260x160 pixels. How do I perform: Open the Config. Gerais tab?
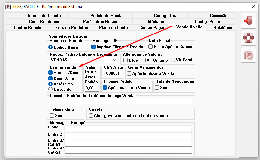coord(160,16)
